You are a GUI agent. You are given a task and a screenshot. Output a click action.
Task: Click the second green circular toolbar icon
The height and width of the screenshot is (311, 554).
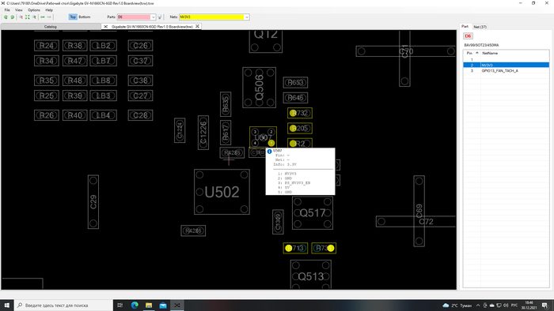(13, 17)
